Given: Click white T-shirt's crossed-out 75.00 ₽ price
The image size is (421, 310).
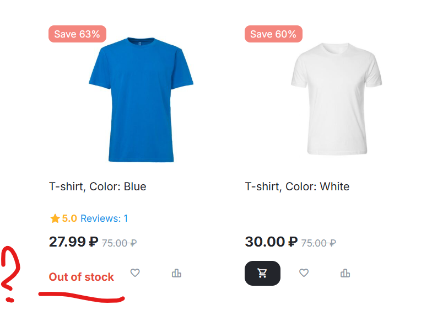Looking at the screenshot, I should click(319, 243).
